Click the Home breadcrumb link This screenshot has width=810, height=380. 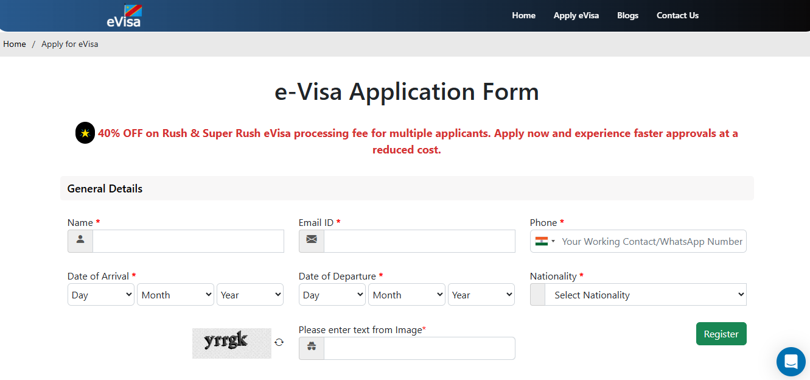pos(15,44)
